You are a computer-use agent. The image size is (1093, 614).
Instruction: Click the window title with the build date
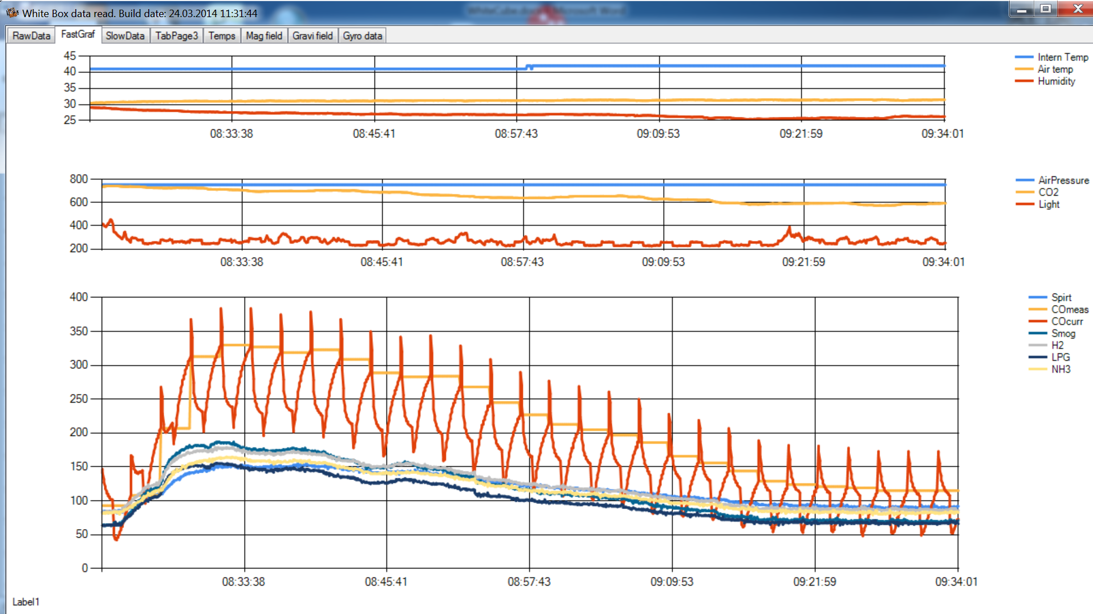(x=140, y=13)
